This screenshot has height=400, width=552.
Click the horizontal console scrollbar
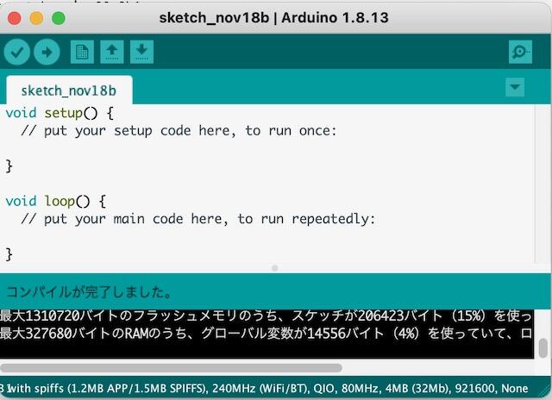coord(171,368)
